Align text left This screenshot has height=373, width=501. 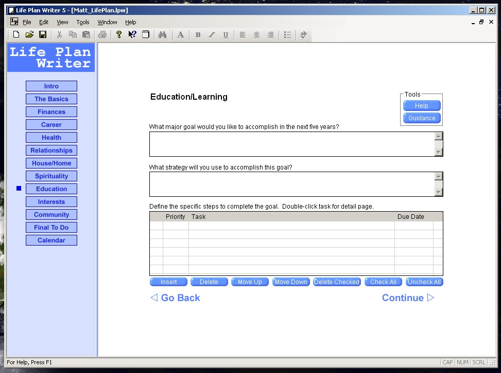[243, 34]
